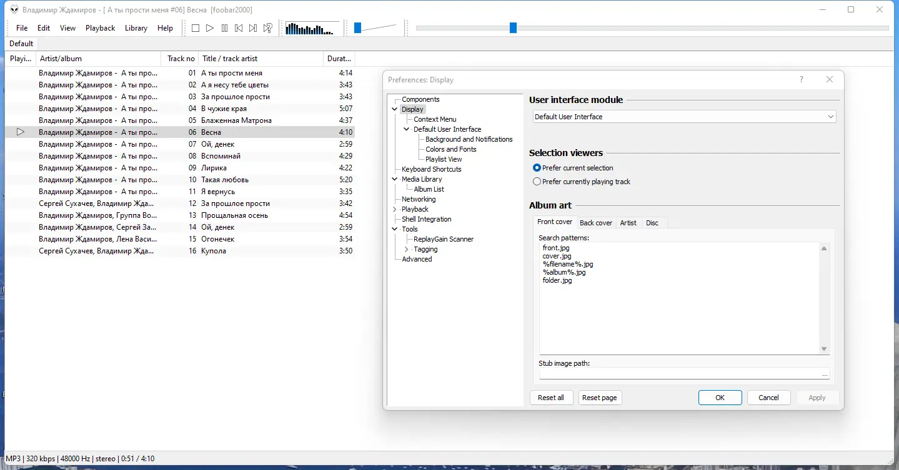Open the Advanced preferences page
Viewport: 899px width, 470px height.
click(x=417, y=259)
